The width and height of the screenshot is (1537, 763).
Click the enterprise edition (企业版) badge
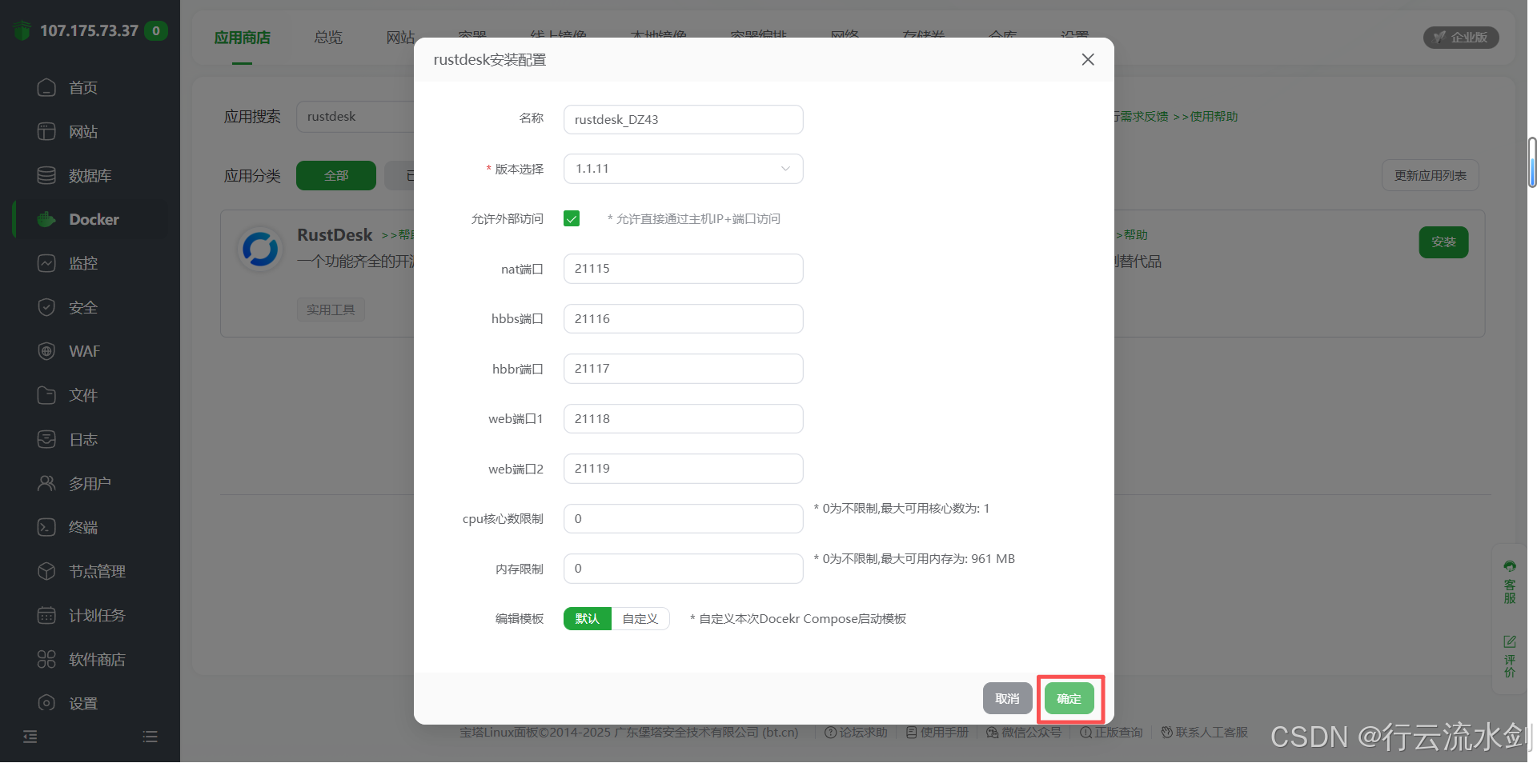pos(1461,38)
